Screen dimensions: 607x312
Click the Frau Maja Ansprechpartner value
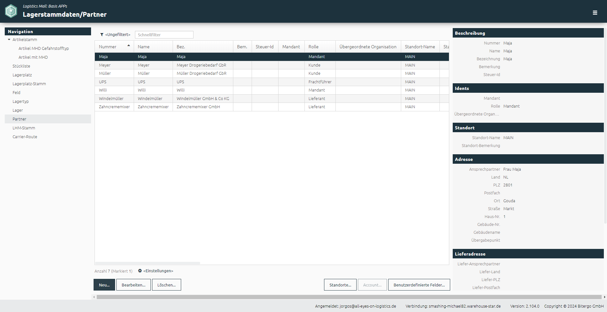[512, 169]
